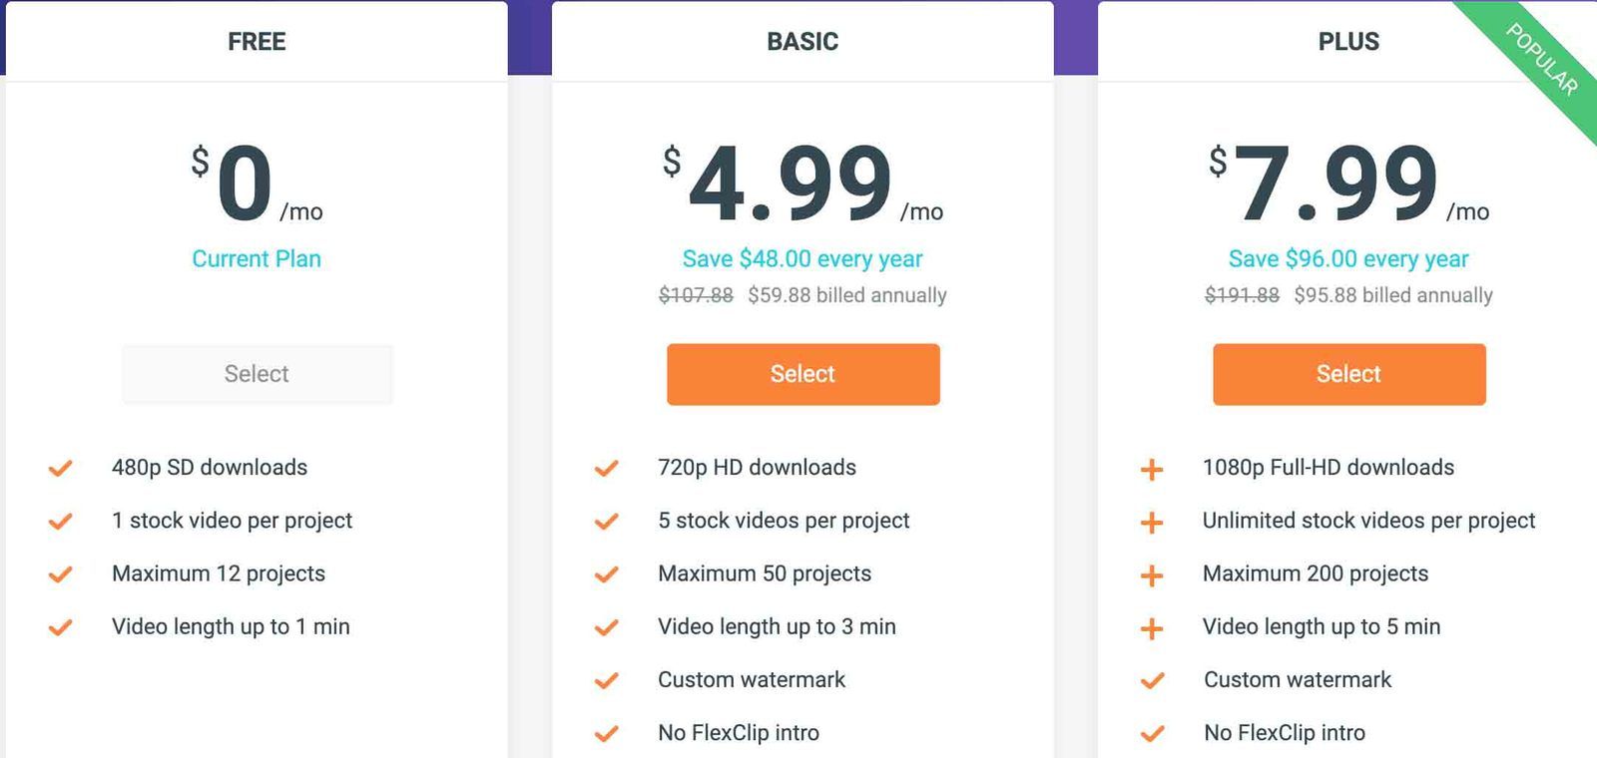Viewport: 1597px width, 758px height.
Task: Click the BASIC plan header
Action: pos(802,41)
